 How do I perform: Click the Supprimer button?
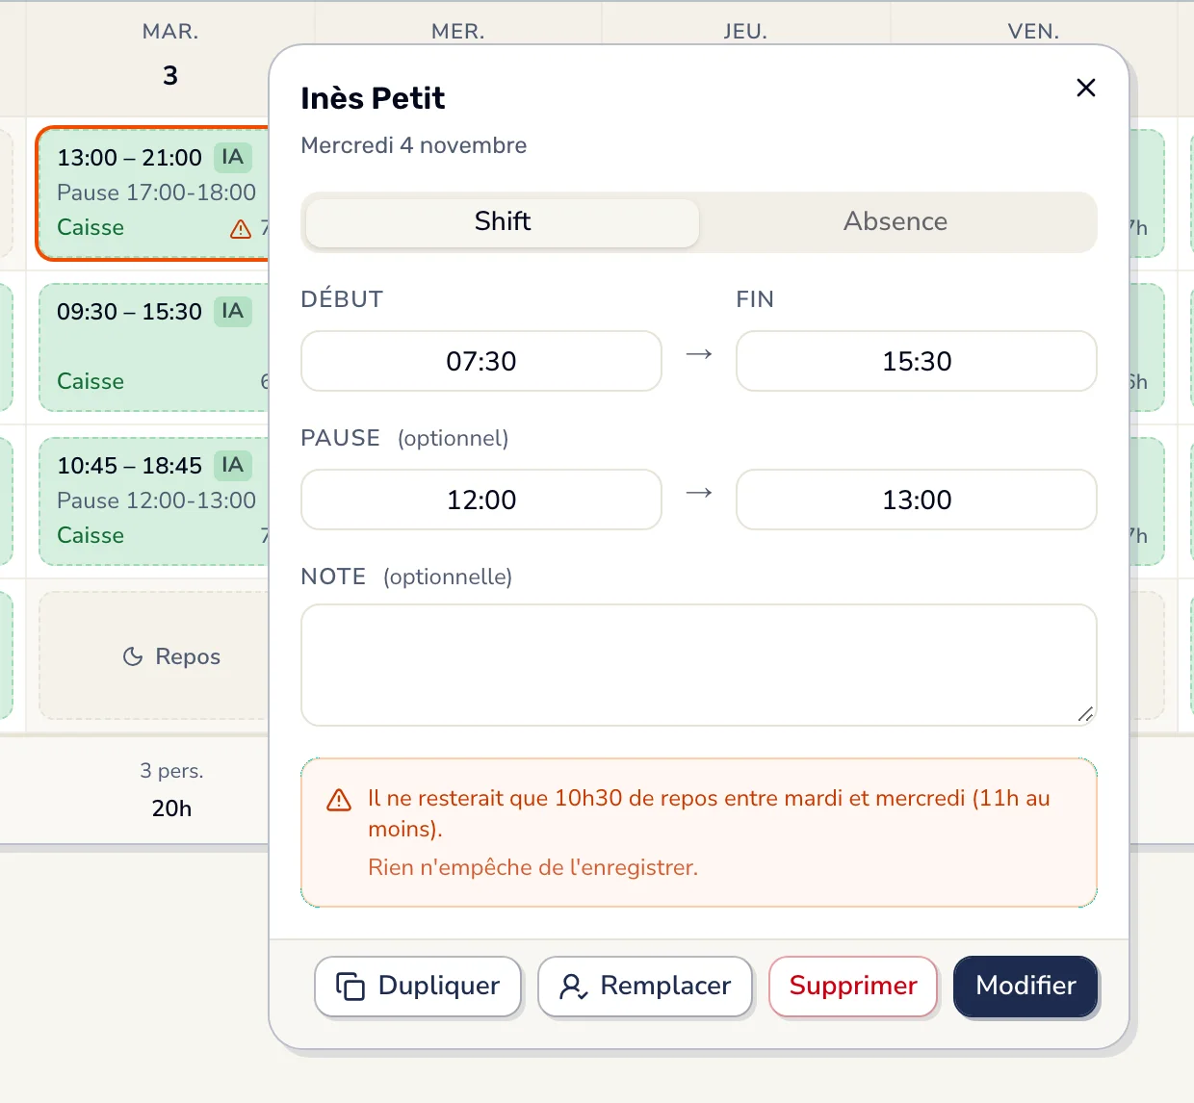tap(853, 986)
